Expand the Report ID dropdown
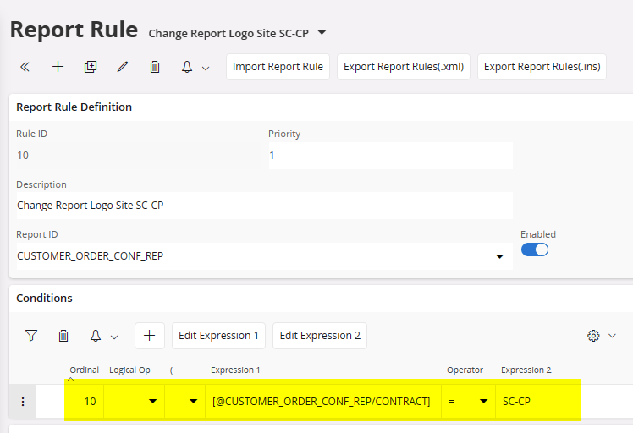Screen dimensions: 633x433 tap(499, 255)
